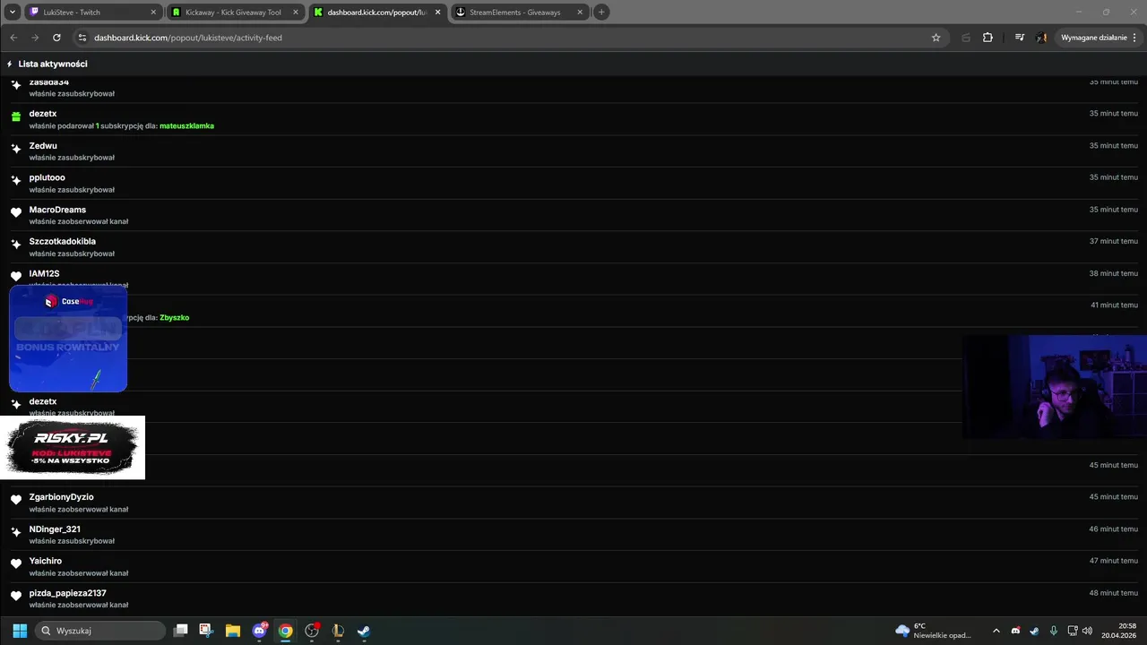Screen dimensions: 1147x645
Task: Select username Zedwu in the feed
Action: pos(43,145)
